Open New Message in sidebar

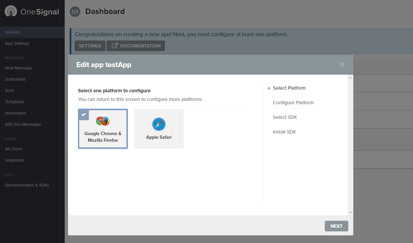point(19,68)
